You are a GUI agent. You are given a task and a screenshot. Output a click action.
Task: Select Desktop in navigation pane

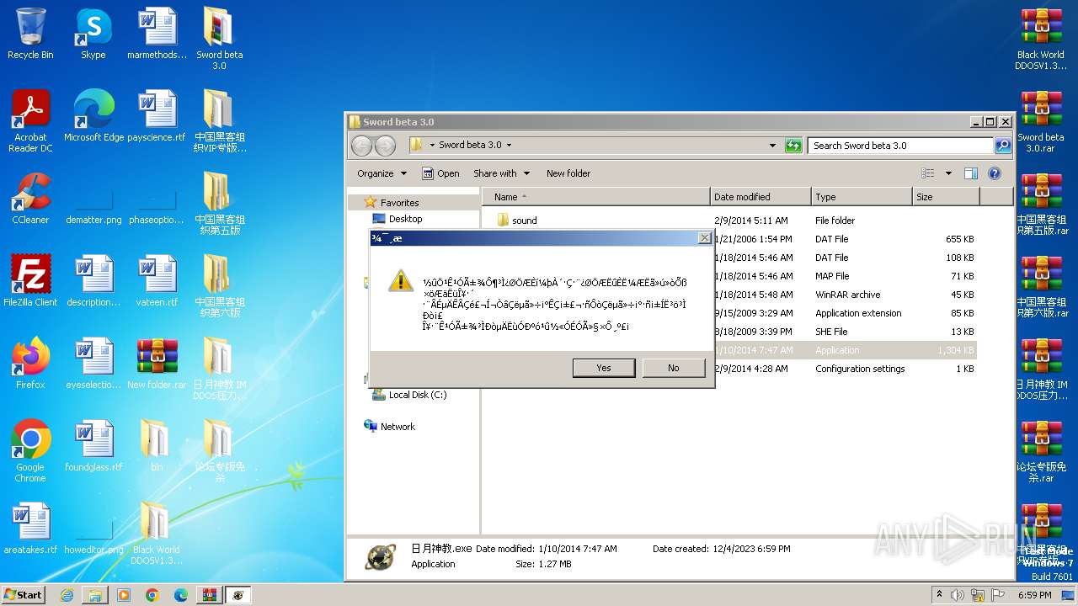coord(398,219)
